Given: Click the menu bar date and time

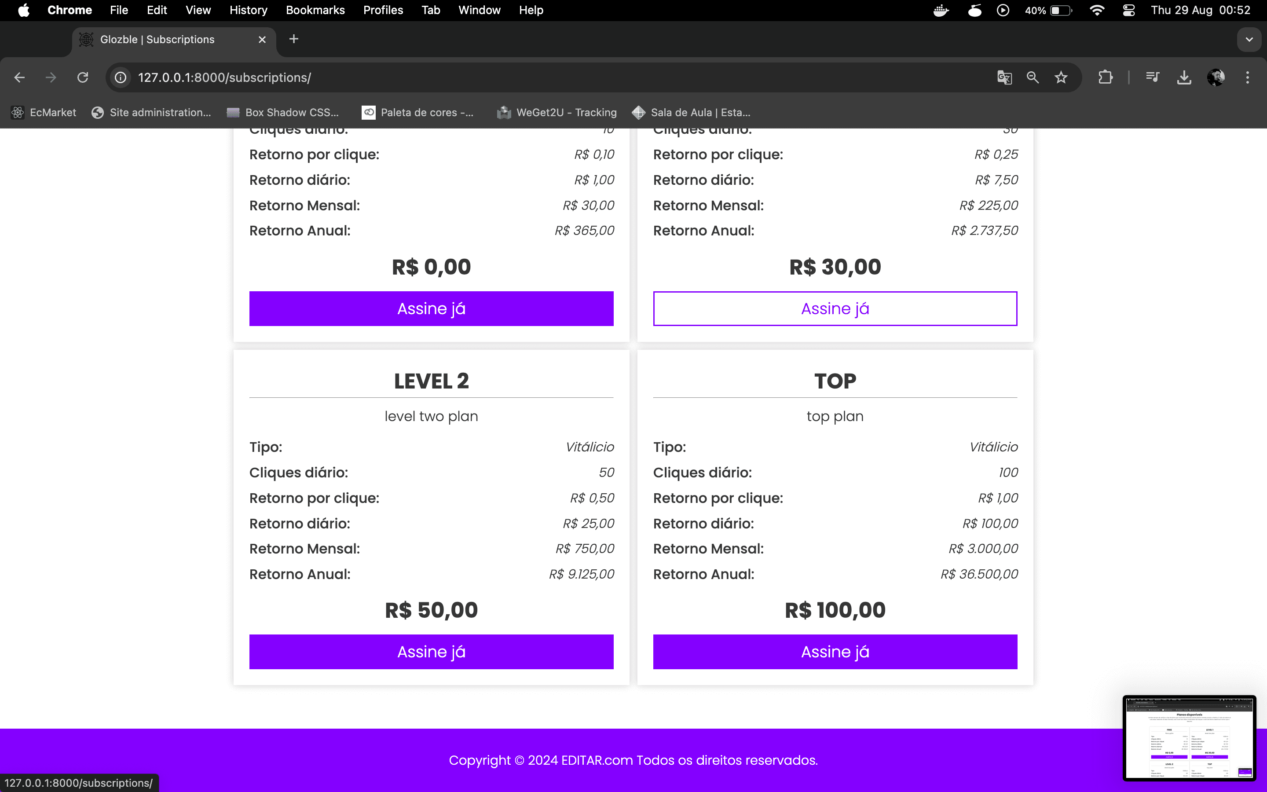Looking at the screenshot, I should coord(1201,10).
